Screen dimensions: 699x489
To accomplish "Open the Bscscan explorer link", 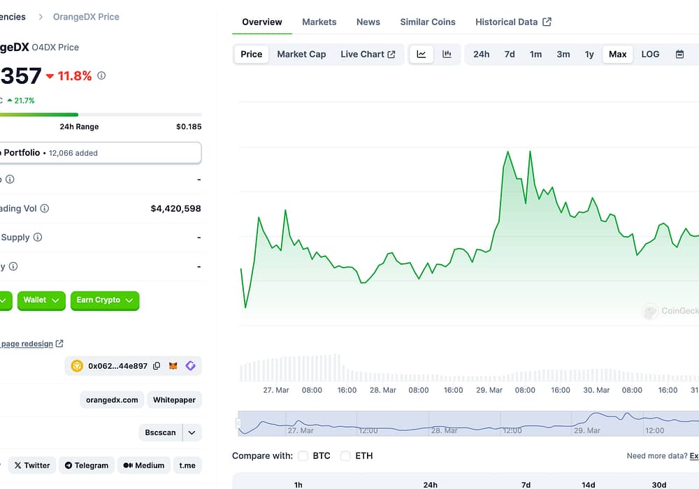I will tap(161, 432).
